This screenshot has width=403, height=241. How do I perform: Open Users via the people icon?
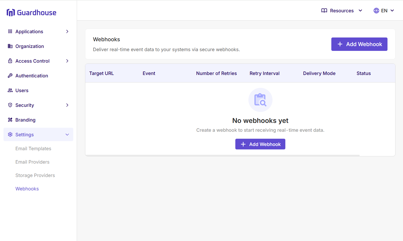[10, 90]
